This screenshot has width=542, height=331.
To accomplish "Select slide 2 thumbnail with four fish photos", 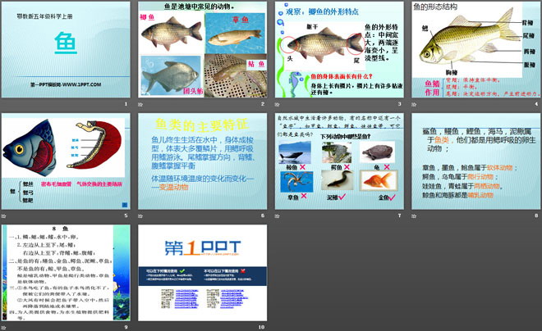I will coord(203,50).
